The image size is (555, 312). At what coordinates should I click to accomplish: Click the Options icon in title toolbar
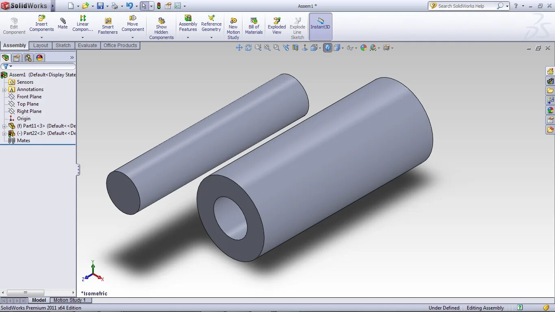[x=178, y=6]
